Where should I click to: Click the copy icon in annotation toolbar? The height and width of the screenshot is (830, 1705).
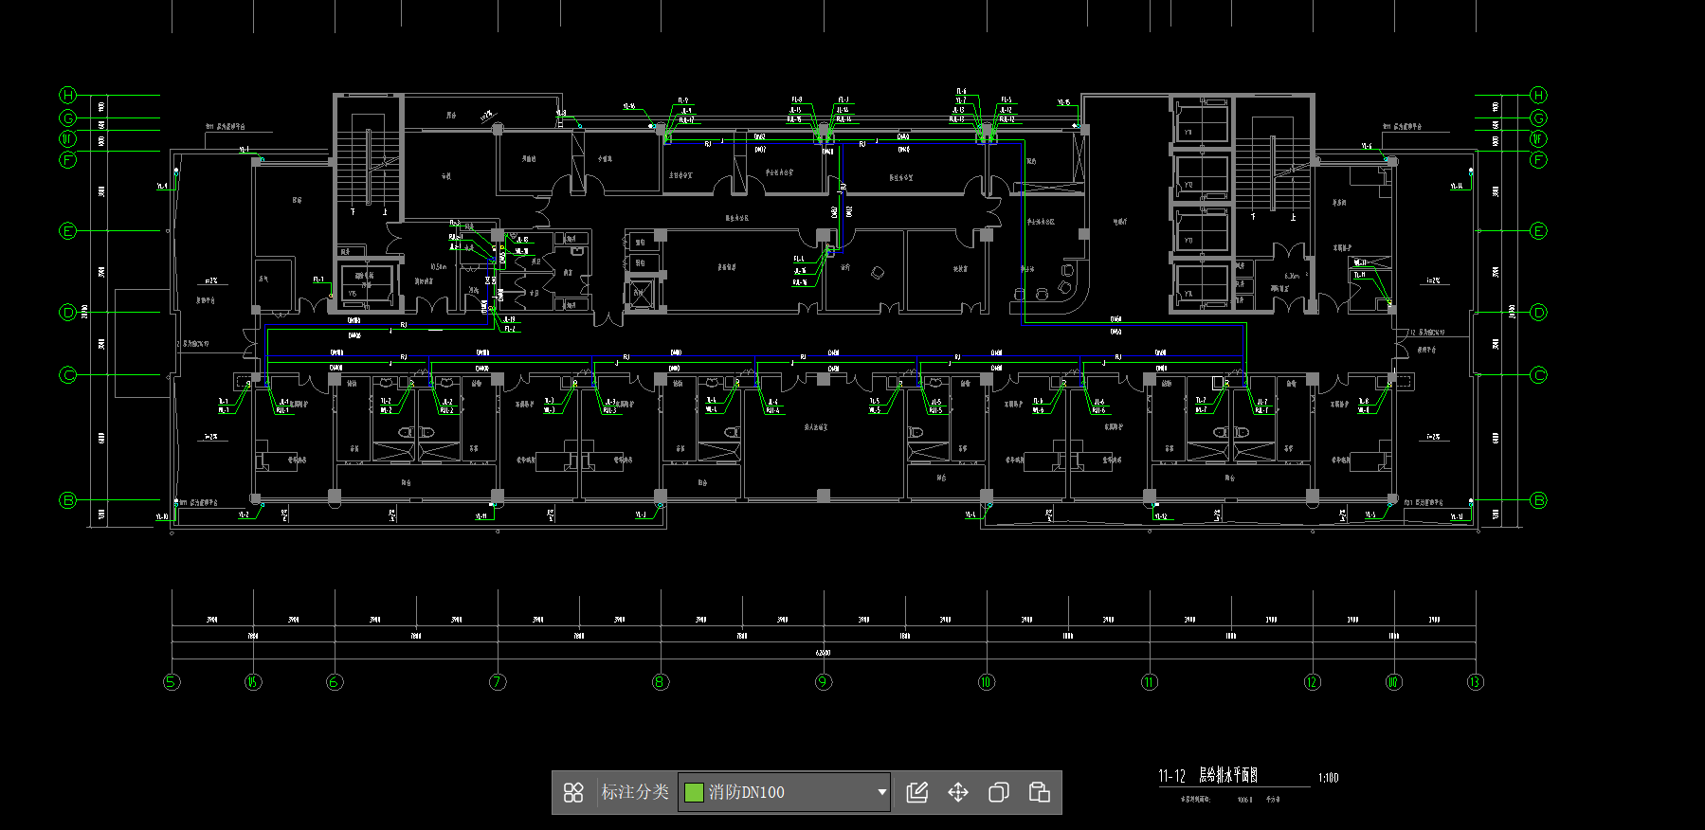click(x=999, y=792)
